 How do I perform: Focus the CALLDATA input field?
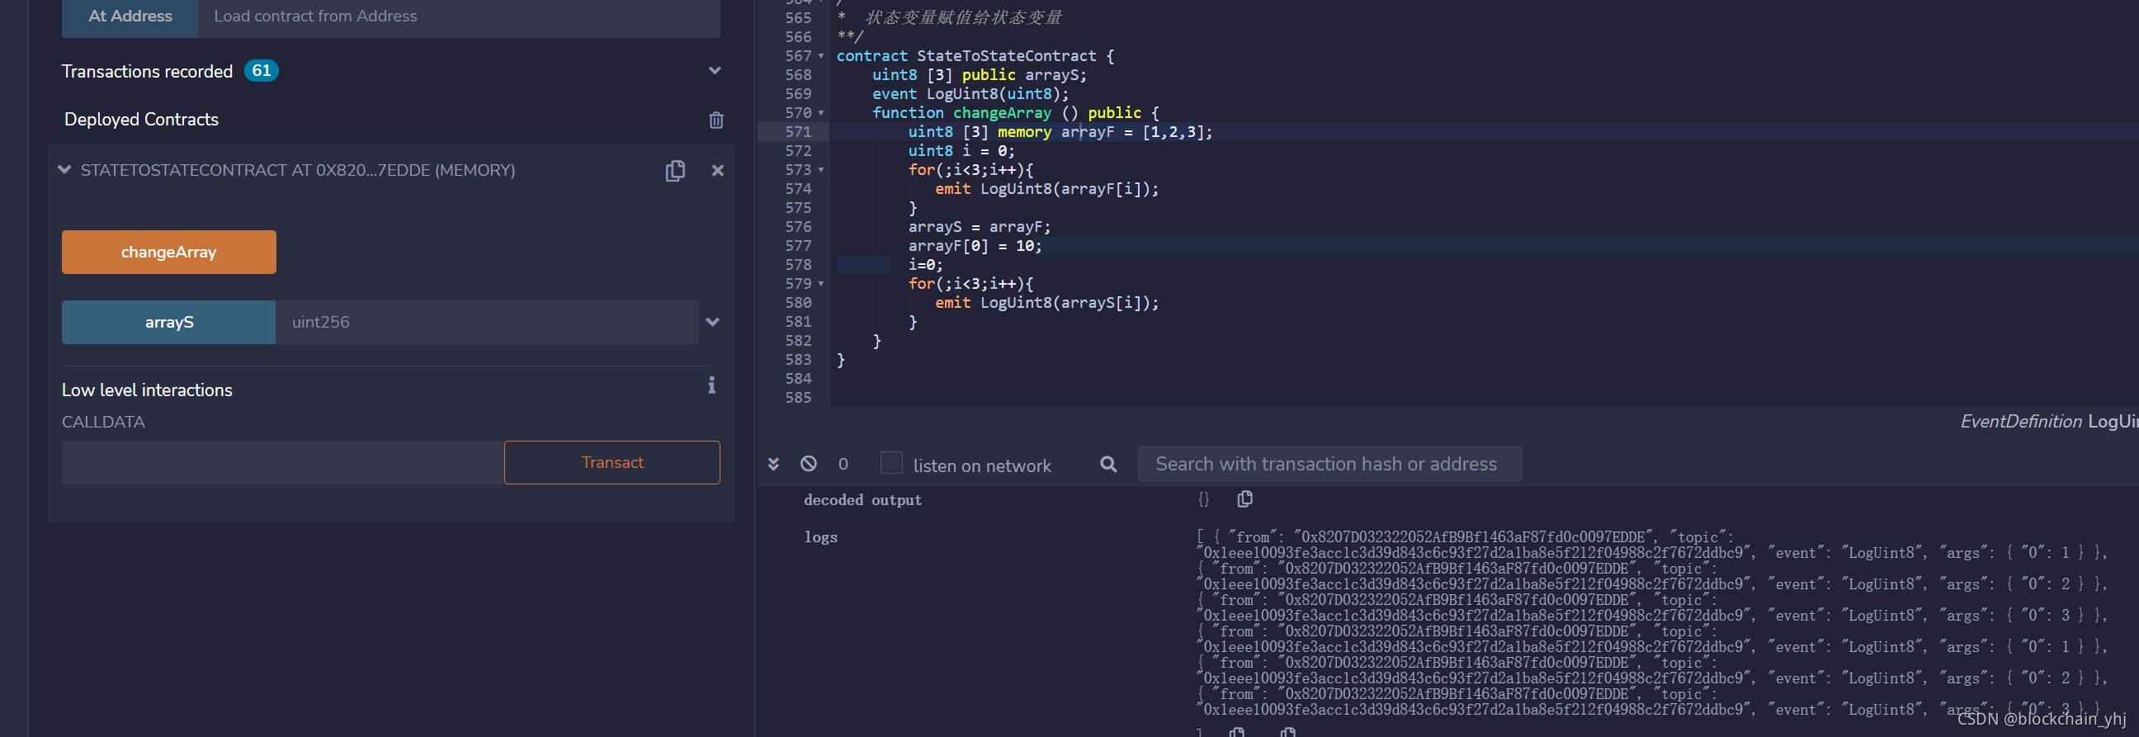pos(282,463)
